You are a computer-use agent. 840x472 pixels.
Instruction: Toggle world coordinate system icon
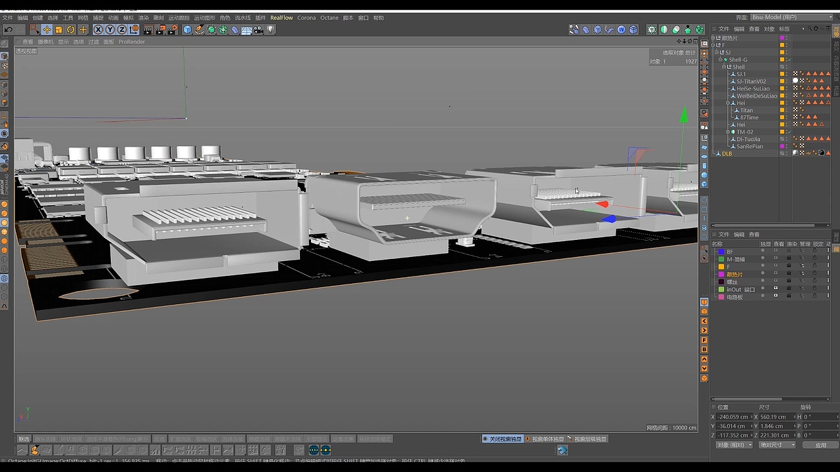(135, 29)
